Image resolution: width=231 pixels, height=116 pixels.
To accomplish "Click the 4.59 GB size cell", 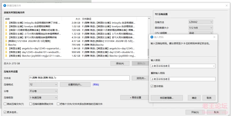I will [76, 37].
